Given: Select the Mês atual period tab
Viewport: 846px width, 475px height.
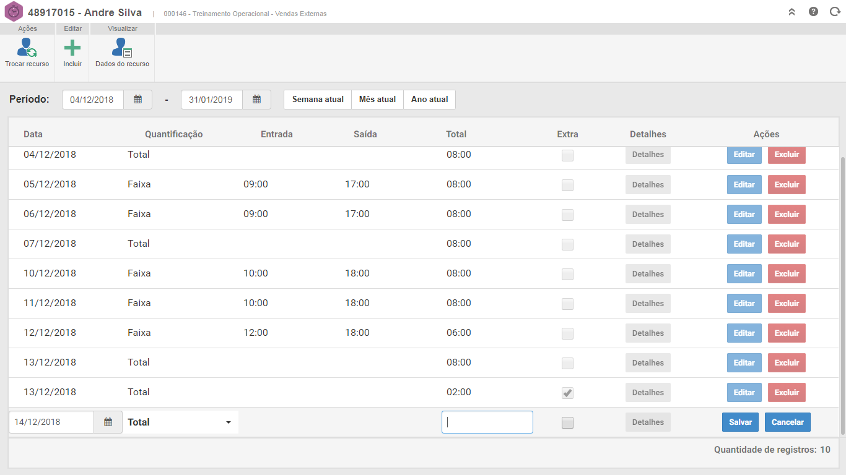Looking at the screenshot, I should (377, 100).
